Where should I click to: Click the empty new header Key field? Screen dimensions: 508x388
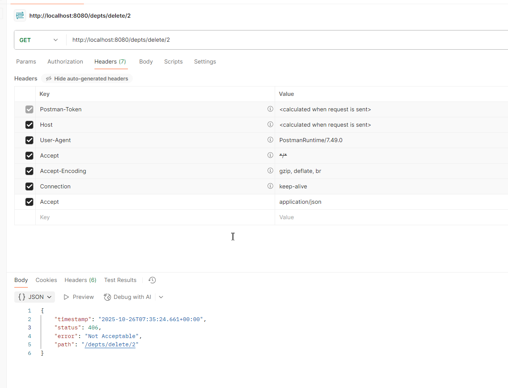(x=155, y=217)
